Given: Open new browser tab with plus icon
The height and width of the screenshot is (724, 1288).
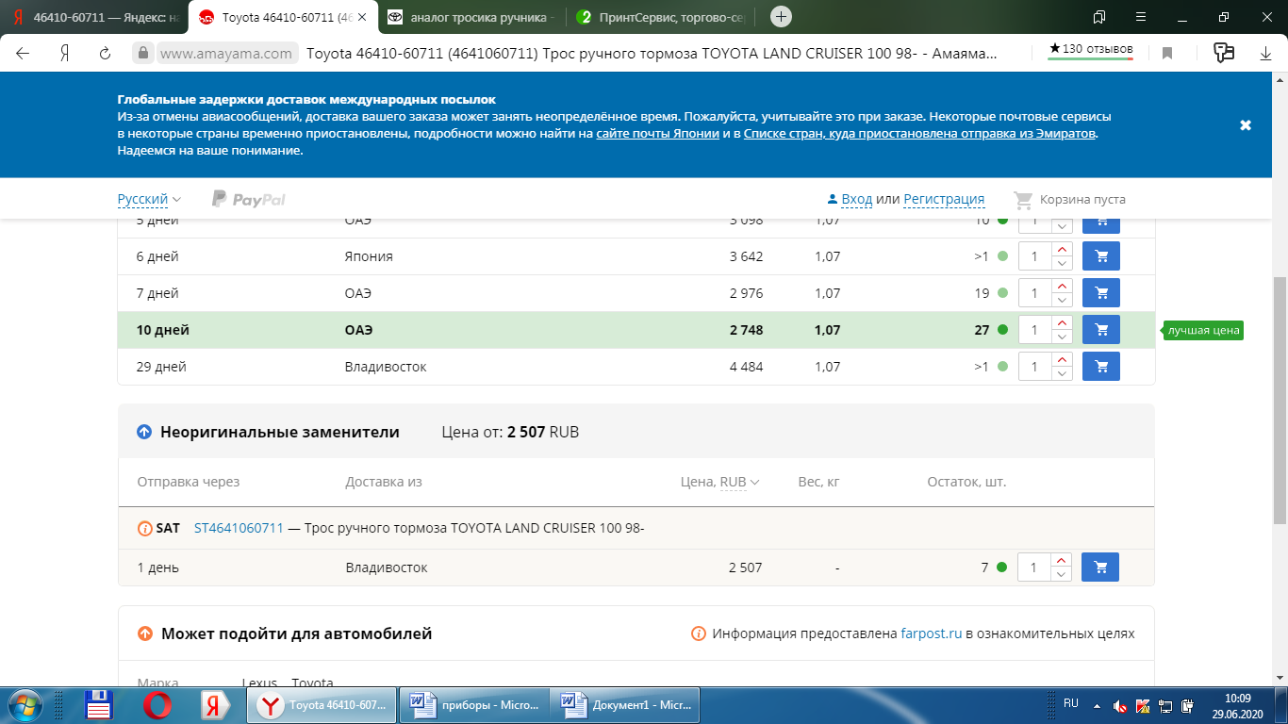Looking at the screenshot, I should (x=781, y=17).
